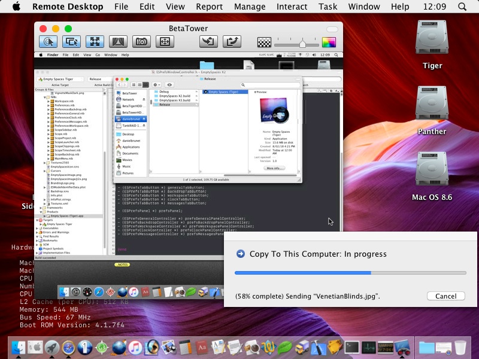Click Spotlight search in local menu bar
The height and width of the screenshot is (359, 479).
pos(462,7)
